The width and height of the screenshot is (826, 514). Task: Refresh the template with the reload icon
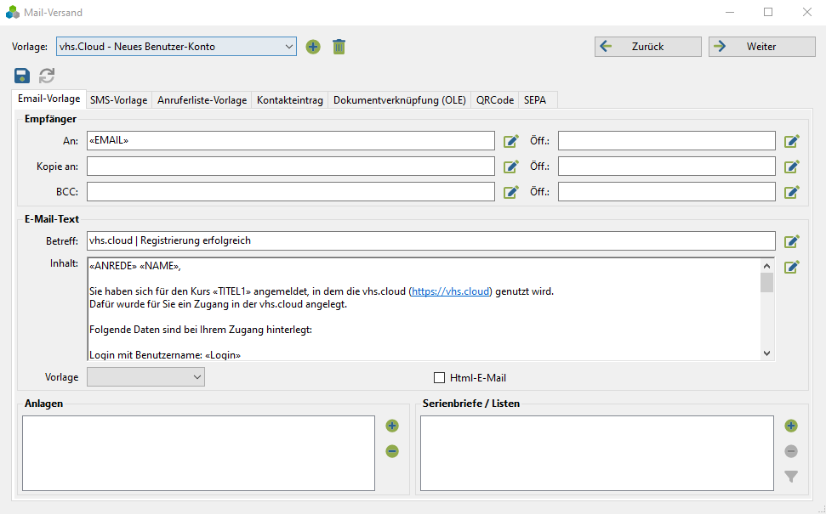point(47,76)
